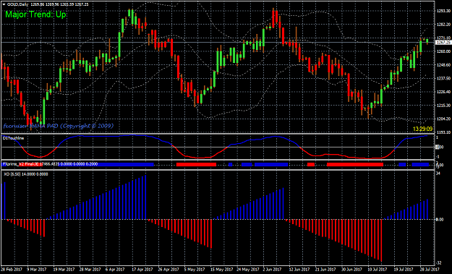Click the XO scale value -32

click(x=439, y=263)
